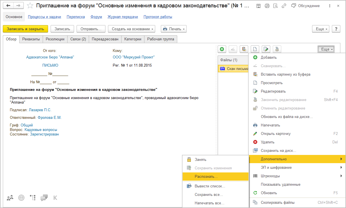The height and width of the screenshot is (208, 346).
Task: Click the print icon in title bar
Action: (x=267, y=6)
